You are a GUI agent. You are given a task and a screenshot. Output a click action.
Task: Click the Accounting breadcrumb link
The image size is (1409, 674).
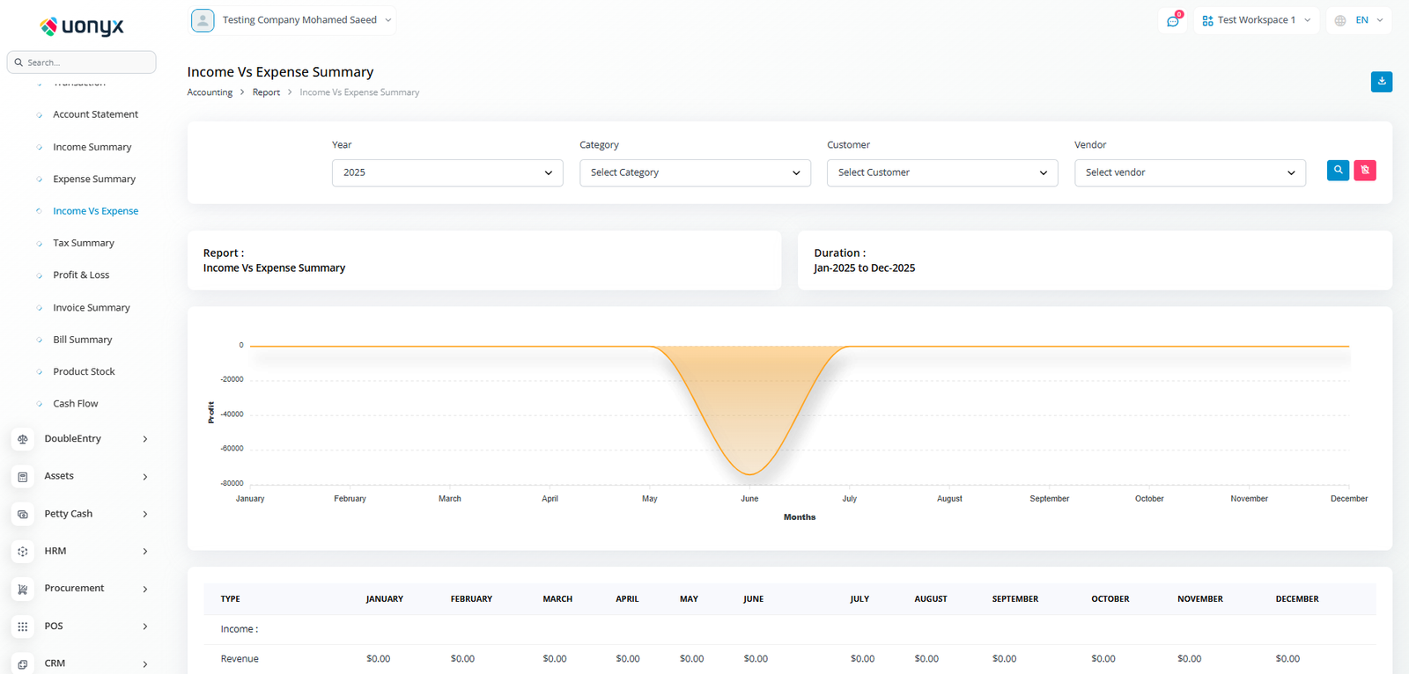[210, 92]
